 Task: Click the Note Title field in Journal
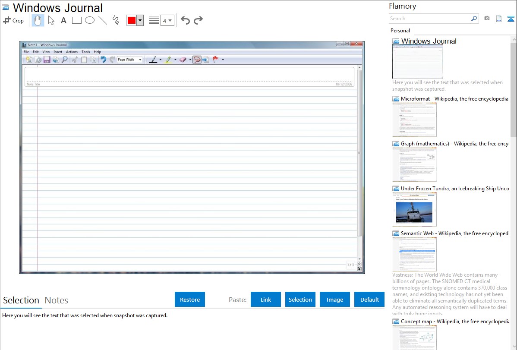[189, 76]
